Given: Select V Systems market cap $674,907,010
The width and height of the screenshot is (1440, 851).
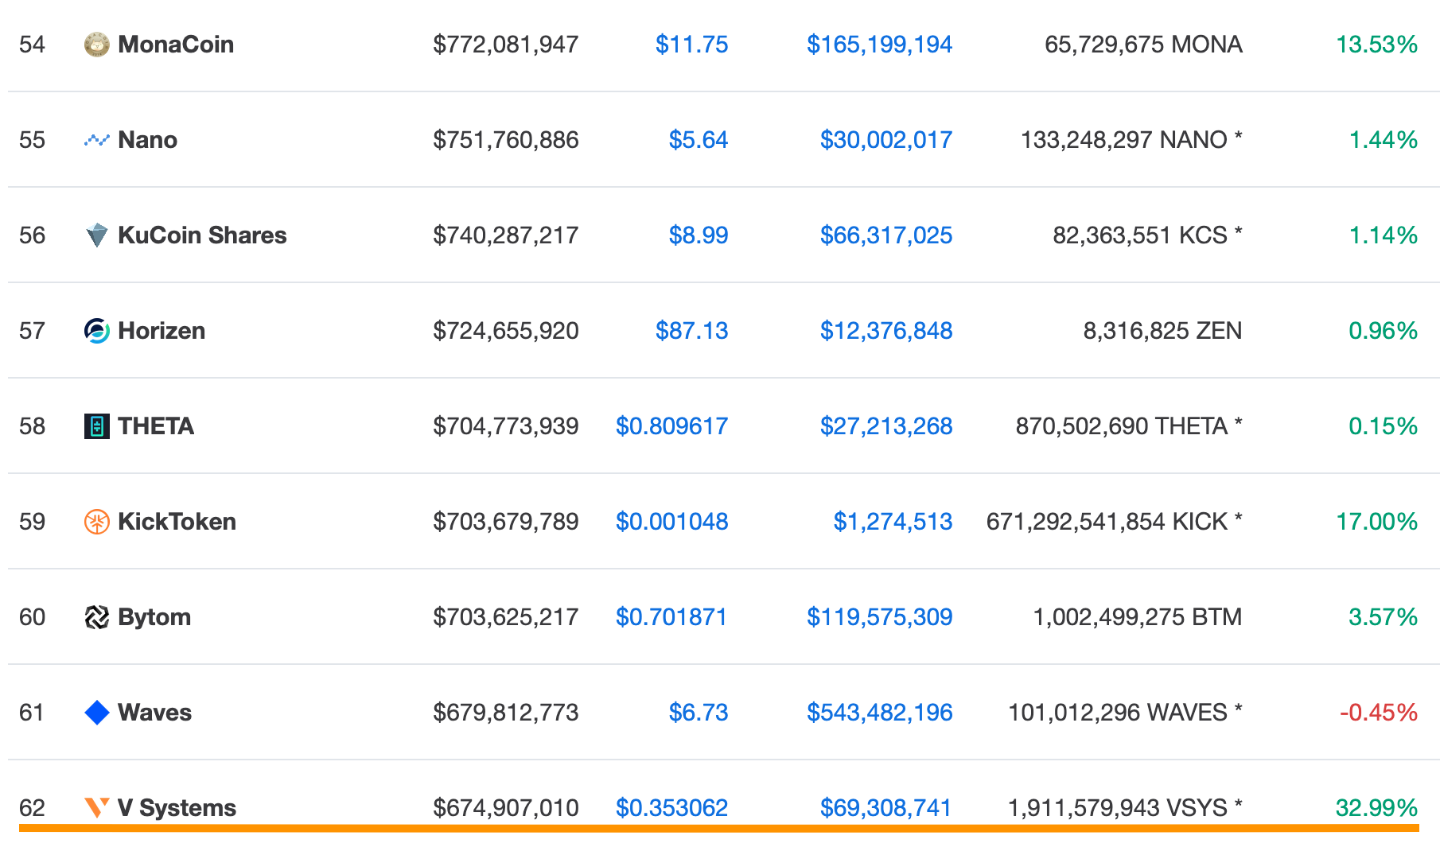Looking at the screenshot, I should (506, 808).
